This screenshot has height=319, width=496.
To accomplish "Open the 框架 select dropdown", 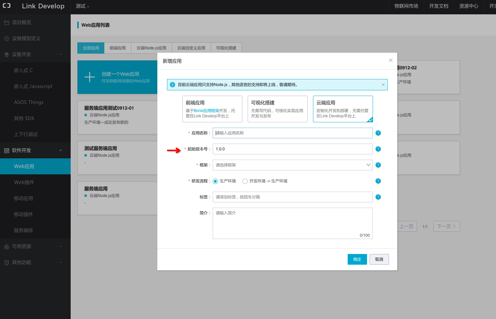I will click(x=293, y=165).
